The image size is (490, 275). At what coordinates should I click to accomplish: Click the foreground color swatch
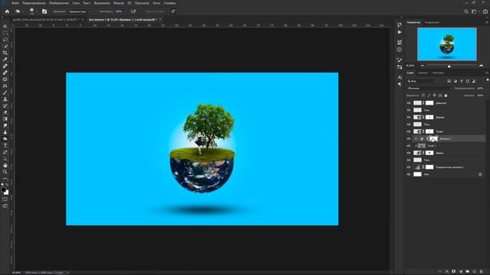[x=3, y=189]
